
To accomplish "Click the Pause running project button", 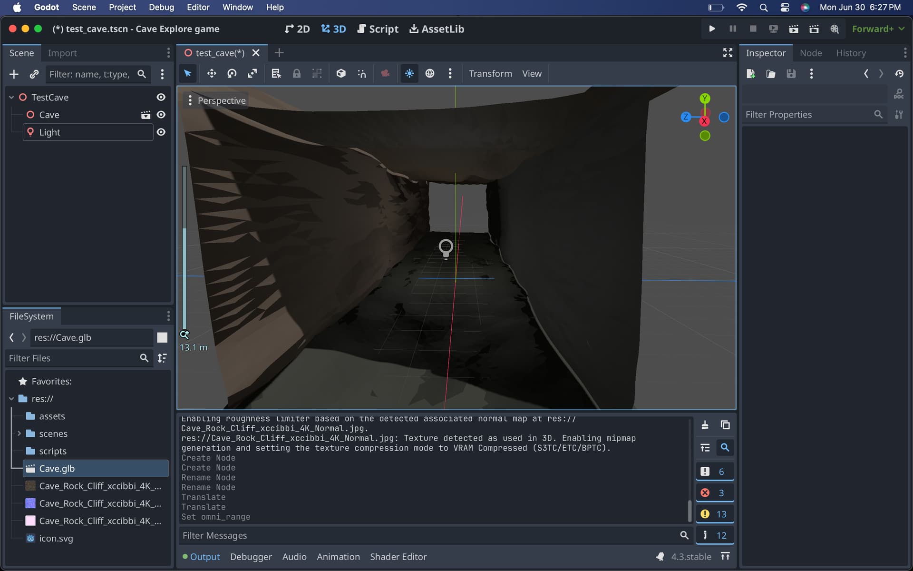I will [732, 29].
